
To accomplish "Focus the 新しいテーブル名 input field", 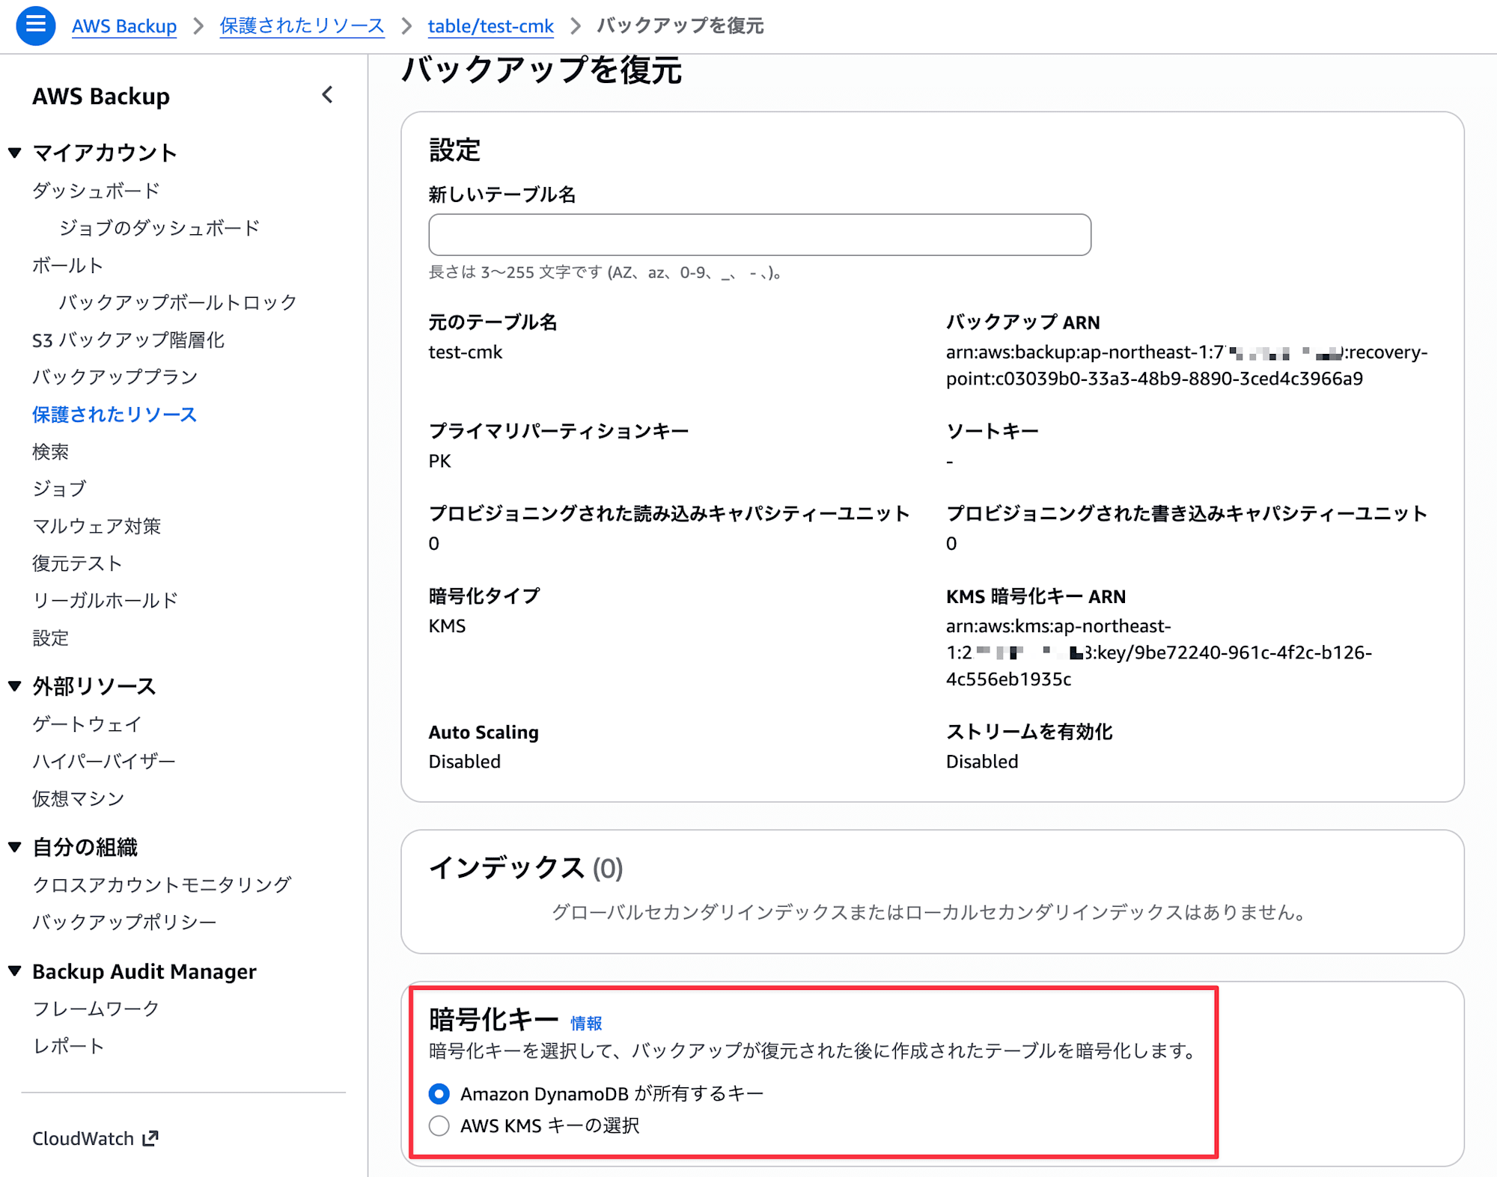I will (759, 235).
